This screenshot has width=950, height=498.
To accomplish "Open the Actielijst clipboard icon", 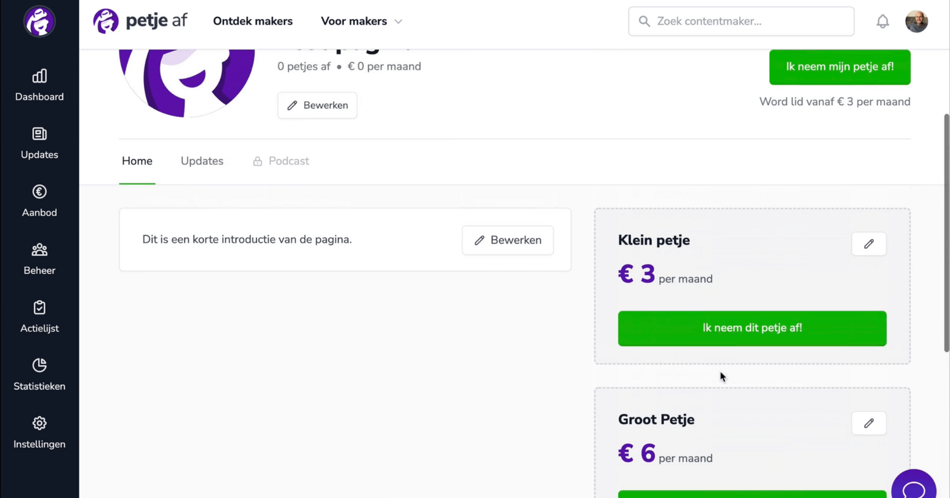I will pyautogui.click(x=40, y=308).
